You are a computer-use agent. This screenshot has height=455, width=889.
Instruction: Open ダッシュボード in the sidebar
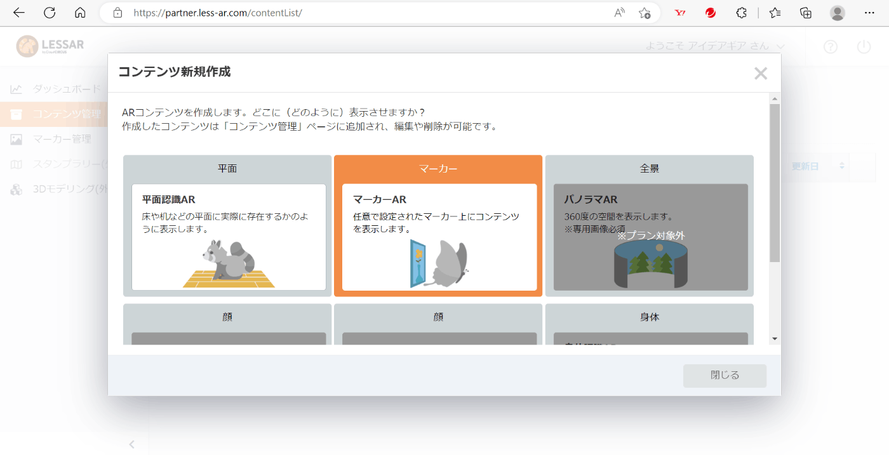(67, 89)
